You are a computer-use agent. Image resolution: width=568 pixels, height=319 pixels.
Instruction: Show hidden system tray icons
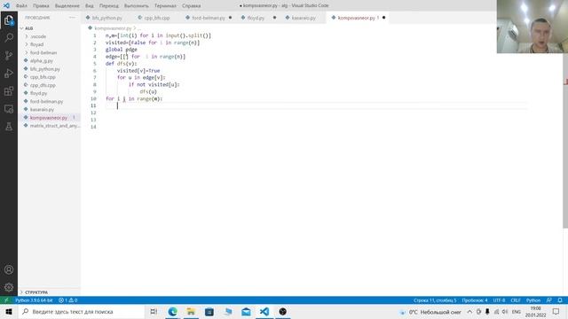469,311
